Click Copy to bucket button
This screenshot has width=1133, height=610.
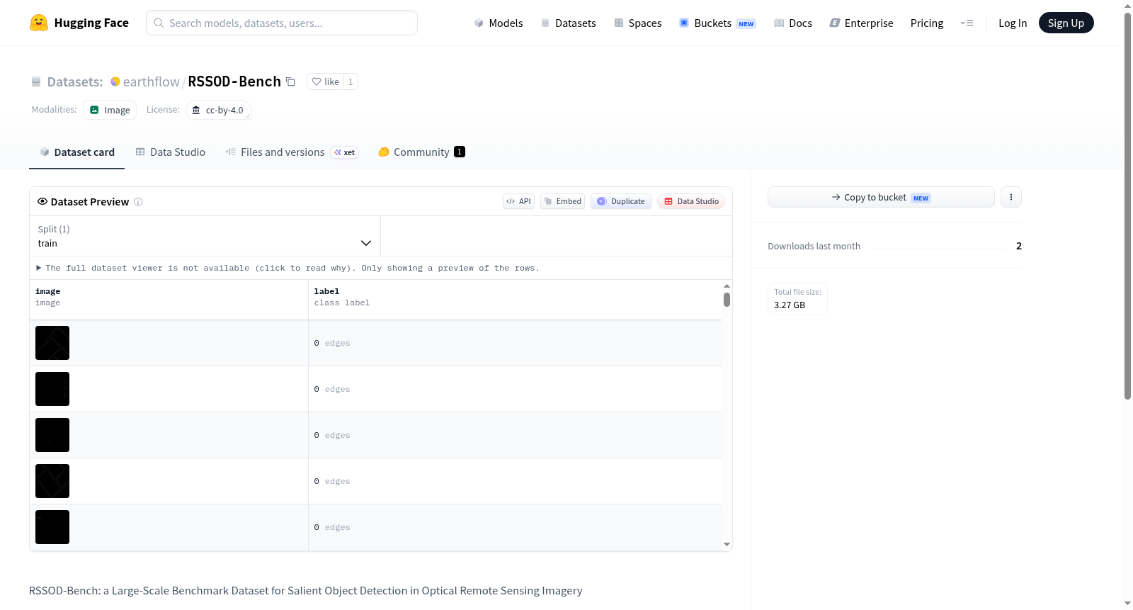881,197
